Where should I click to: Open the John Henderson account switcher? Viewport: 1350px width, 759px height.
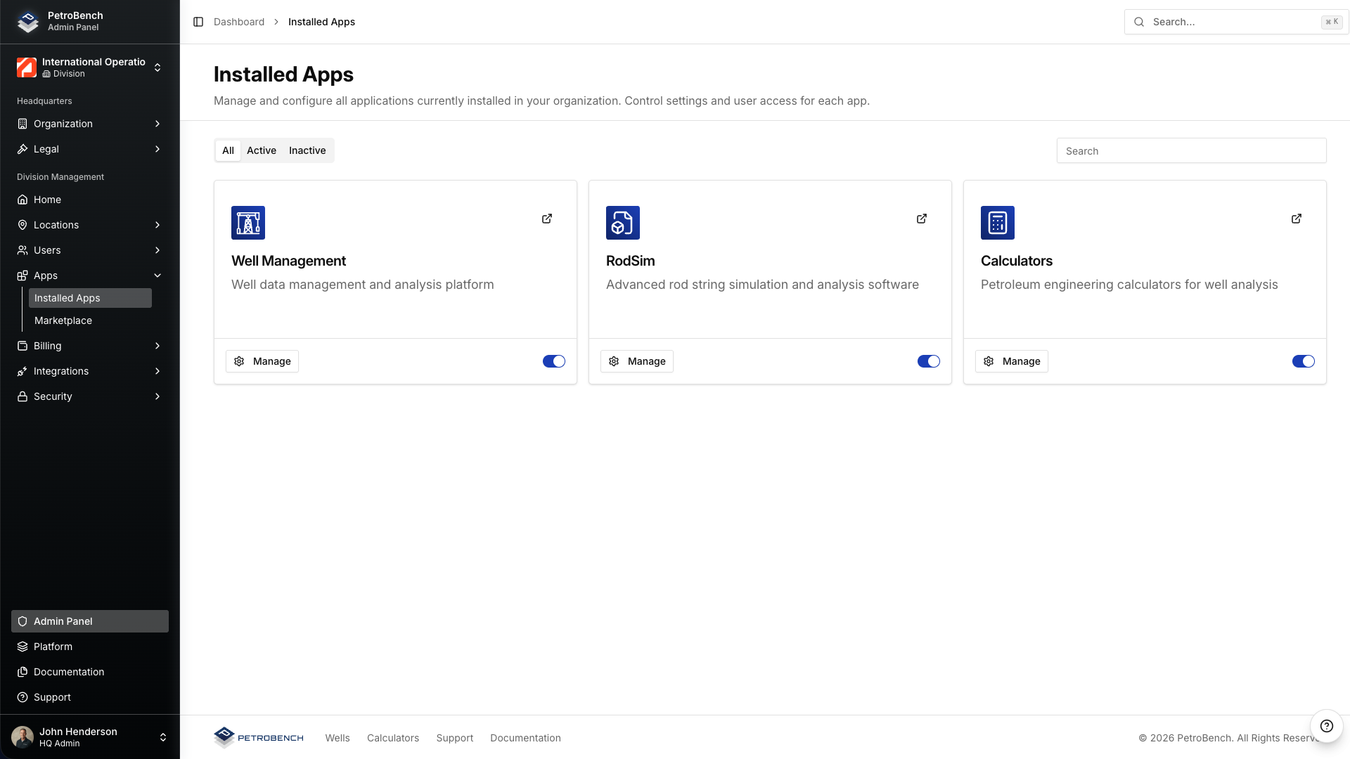pos(89,737)
